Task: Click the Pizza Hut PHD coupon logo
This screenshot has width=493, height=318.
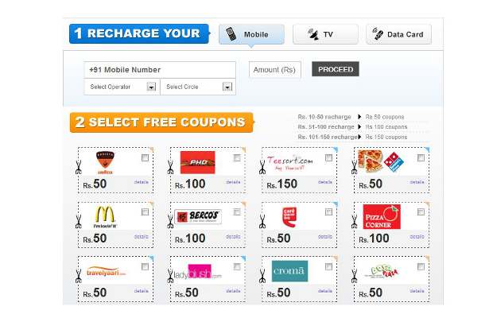Action: [197, 162]
